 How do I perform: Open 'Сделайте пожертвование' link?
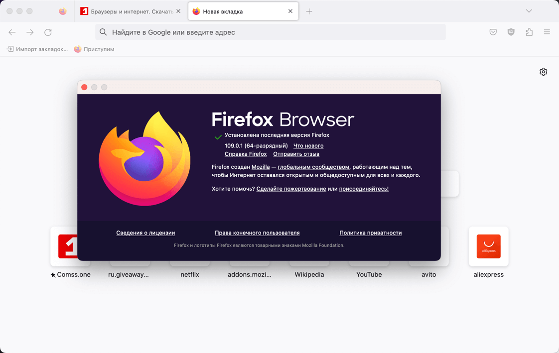pyautogui.click(x=291, y=189)
